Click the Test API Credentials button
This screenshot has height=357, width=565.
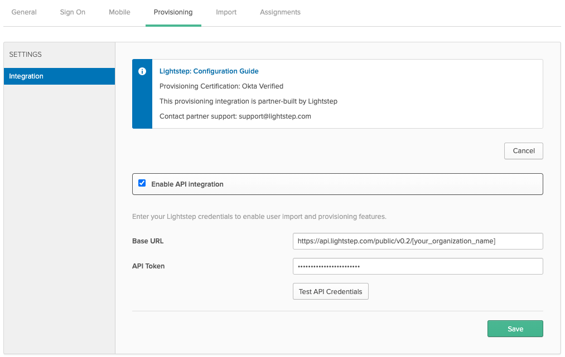point(330,291)
